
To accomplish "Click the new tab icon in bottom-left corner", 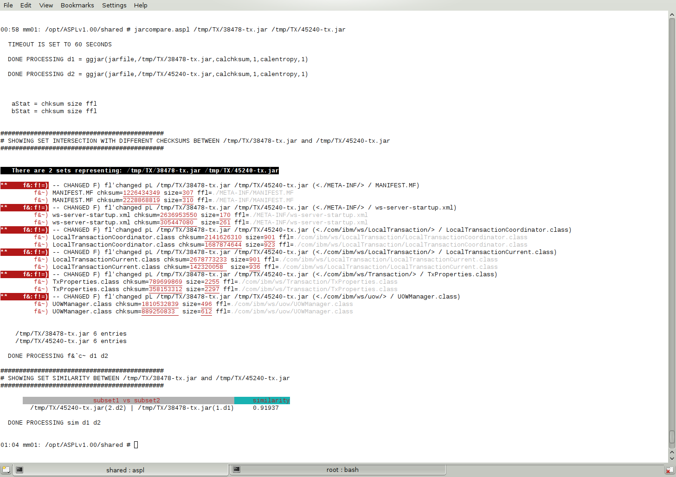I will click(6, 470).
